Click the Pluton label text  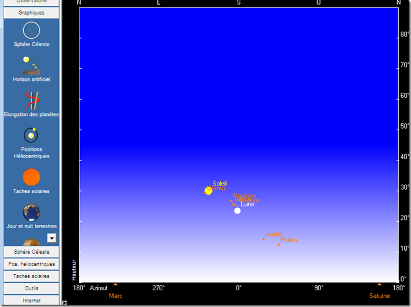point(289,240)
